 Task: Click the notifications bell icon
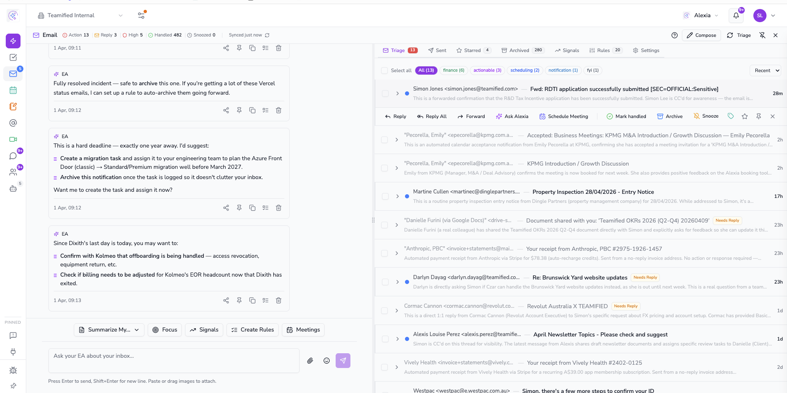pos(736,16)
